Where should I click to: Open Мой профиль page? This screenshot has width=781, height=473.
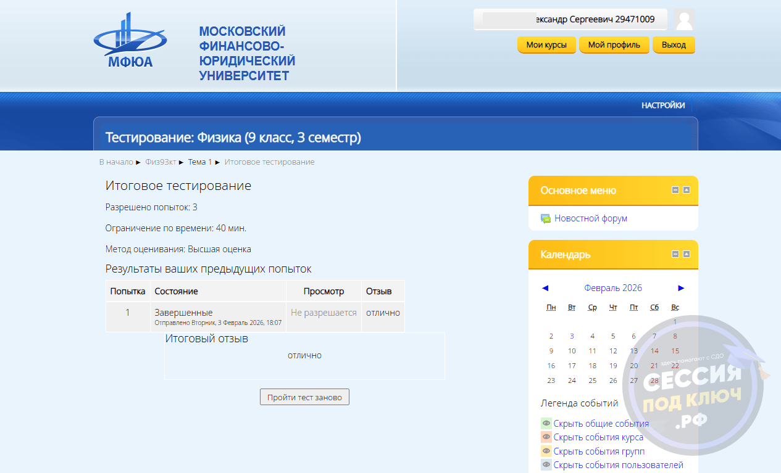click(x=614, y=45)
